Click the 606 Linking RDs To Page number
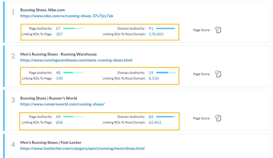273x158 pixels. click(59, 122)
